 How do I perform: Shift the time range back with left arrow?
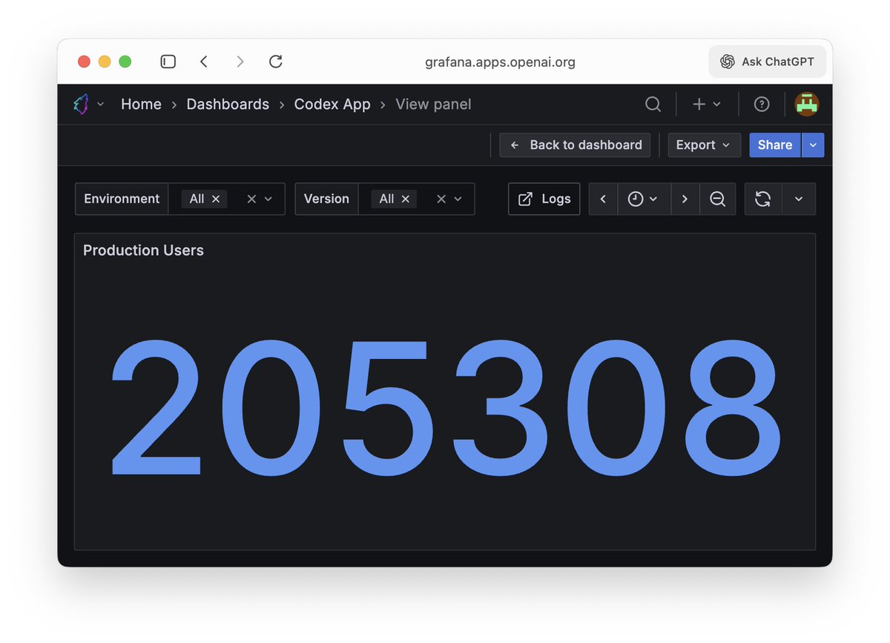pos(603,199)
